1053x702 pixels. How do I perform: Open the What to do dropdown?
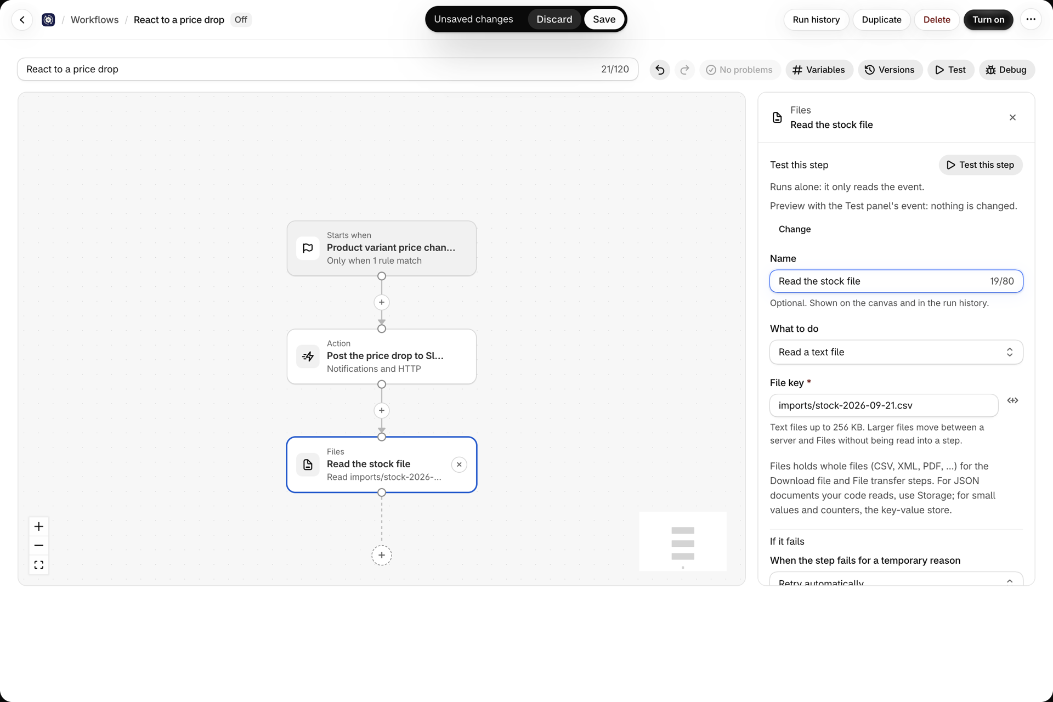[896, 352]
